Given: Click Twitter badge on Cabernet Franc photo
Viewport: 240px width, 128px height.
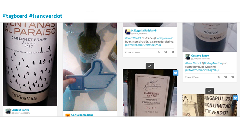Looking at the screenshot, I should (175, 73).
